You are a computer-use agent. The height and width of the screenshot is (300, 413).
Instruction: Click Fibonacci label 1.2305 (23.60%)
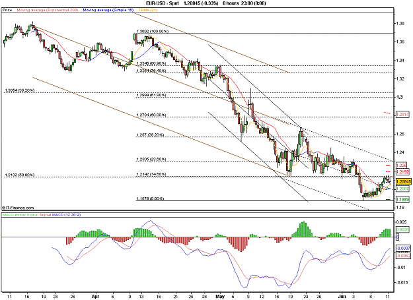(x=151, y=160)
